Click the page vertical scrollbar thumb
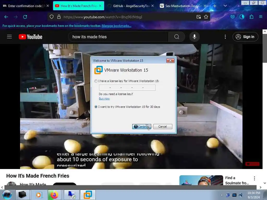 point(265,48)
